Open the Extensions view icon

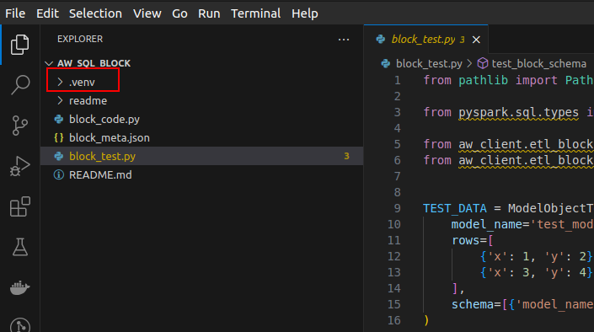click(x=19, y=206)
